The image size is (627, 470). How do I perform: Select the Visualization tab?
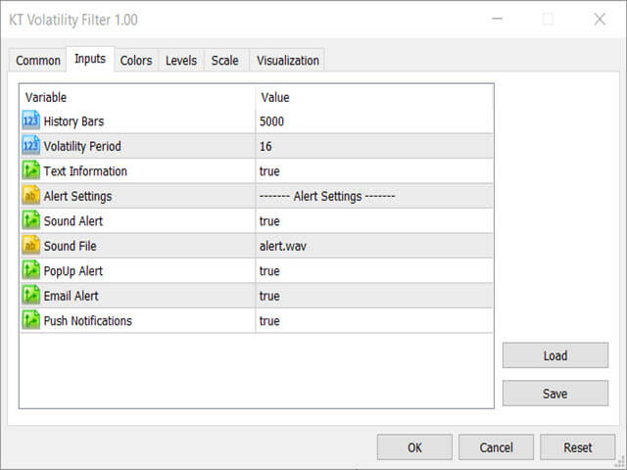point(287,61)
